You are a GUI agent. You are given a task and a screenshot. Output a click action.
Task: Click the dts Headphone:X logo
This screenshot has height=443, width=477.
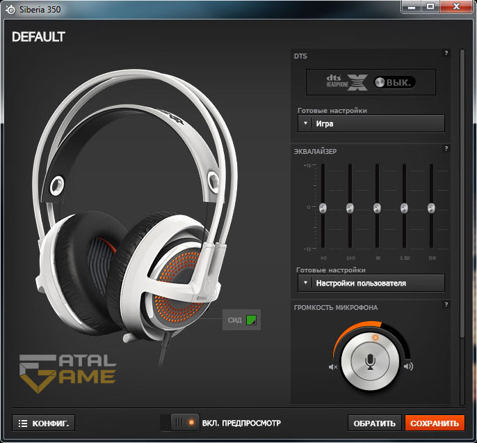tap(347, 82)
